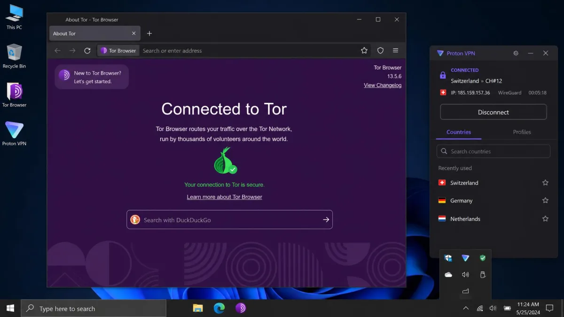
Task: Click the green Tor onion connected icon
Action: point(225,161)
